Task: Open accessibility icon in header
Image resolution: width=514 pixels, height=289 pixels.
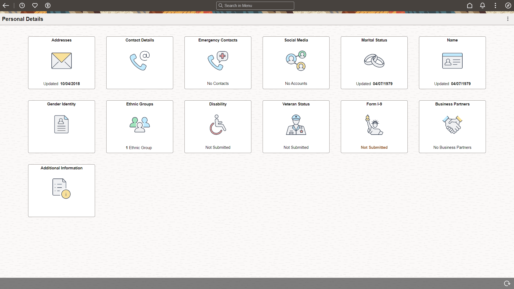Action: pyautogui.click(x=48, y=6)
